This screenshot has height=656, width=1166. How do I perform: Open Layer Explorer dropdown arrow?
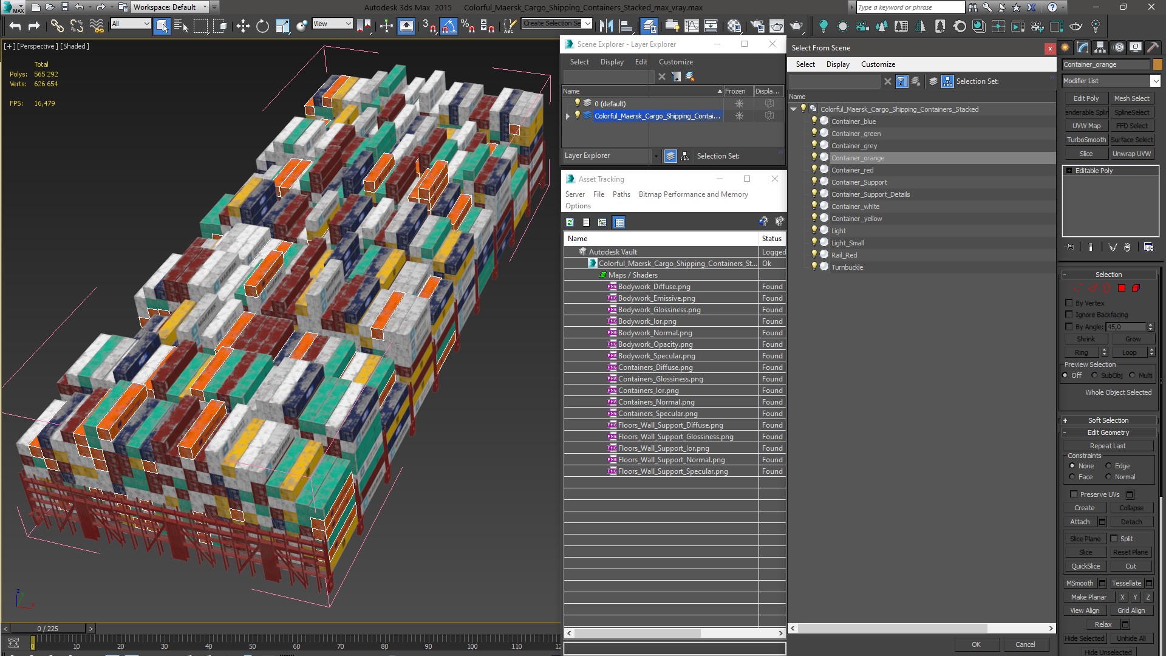[656, 156]
